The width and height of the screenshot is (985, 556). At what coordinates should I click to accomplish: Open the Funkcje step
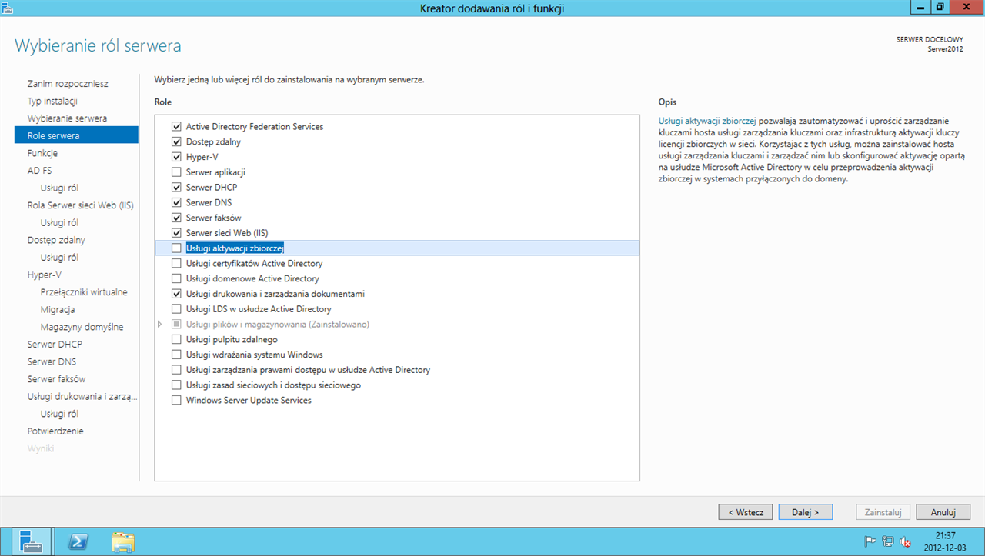pos(42,153)
